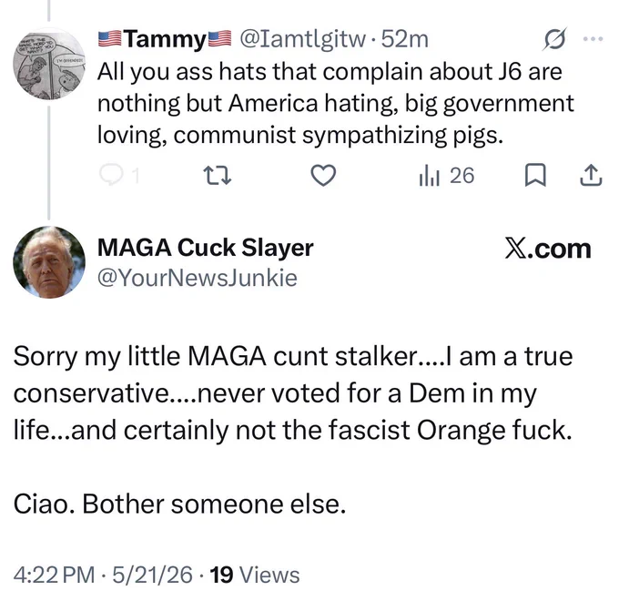Like Tammy's tweet with the heart icon
619x601 pixels.
(x=323, y=176)
